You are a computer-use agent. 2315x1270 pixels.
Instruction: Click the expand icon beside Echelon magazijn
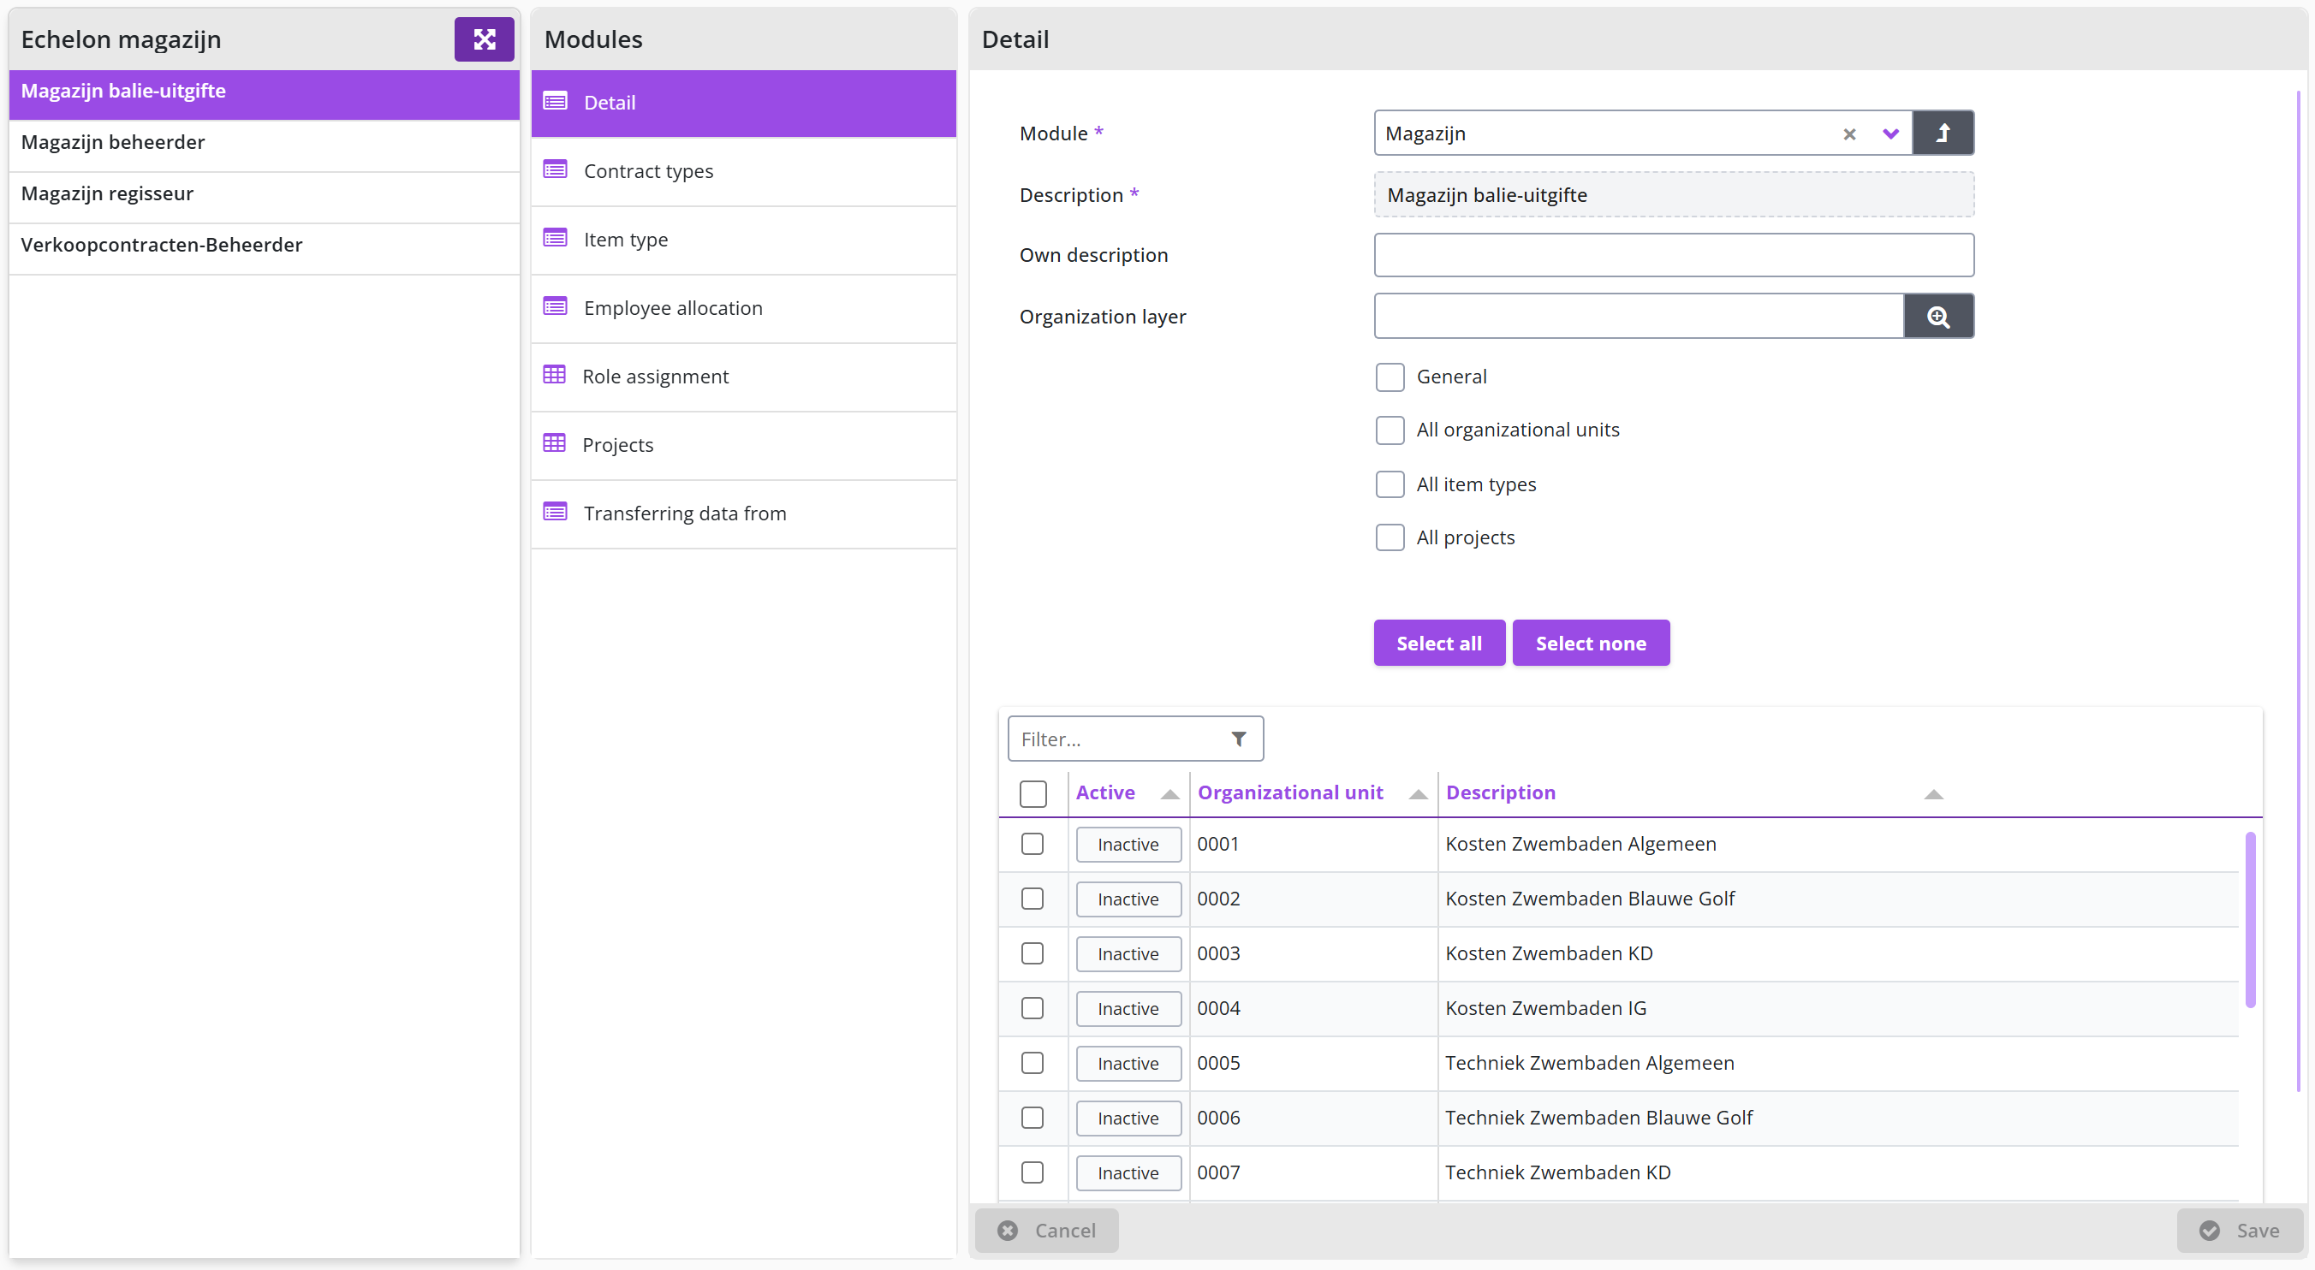pos(484,39)
